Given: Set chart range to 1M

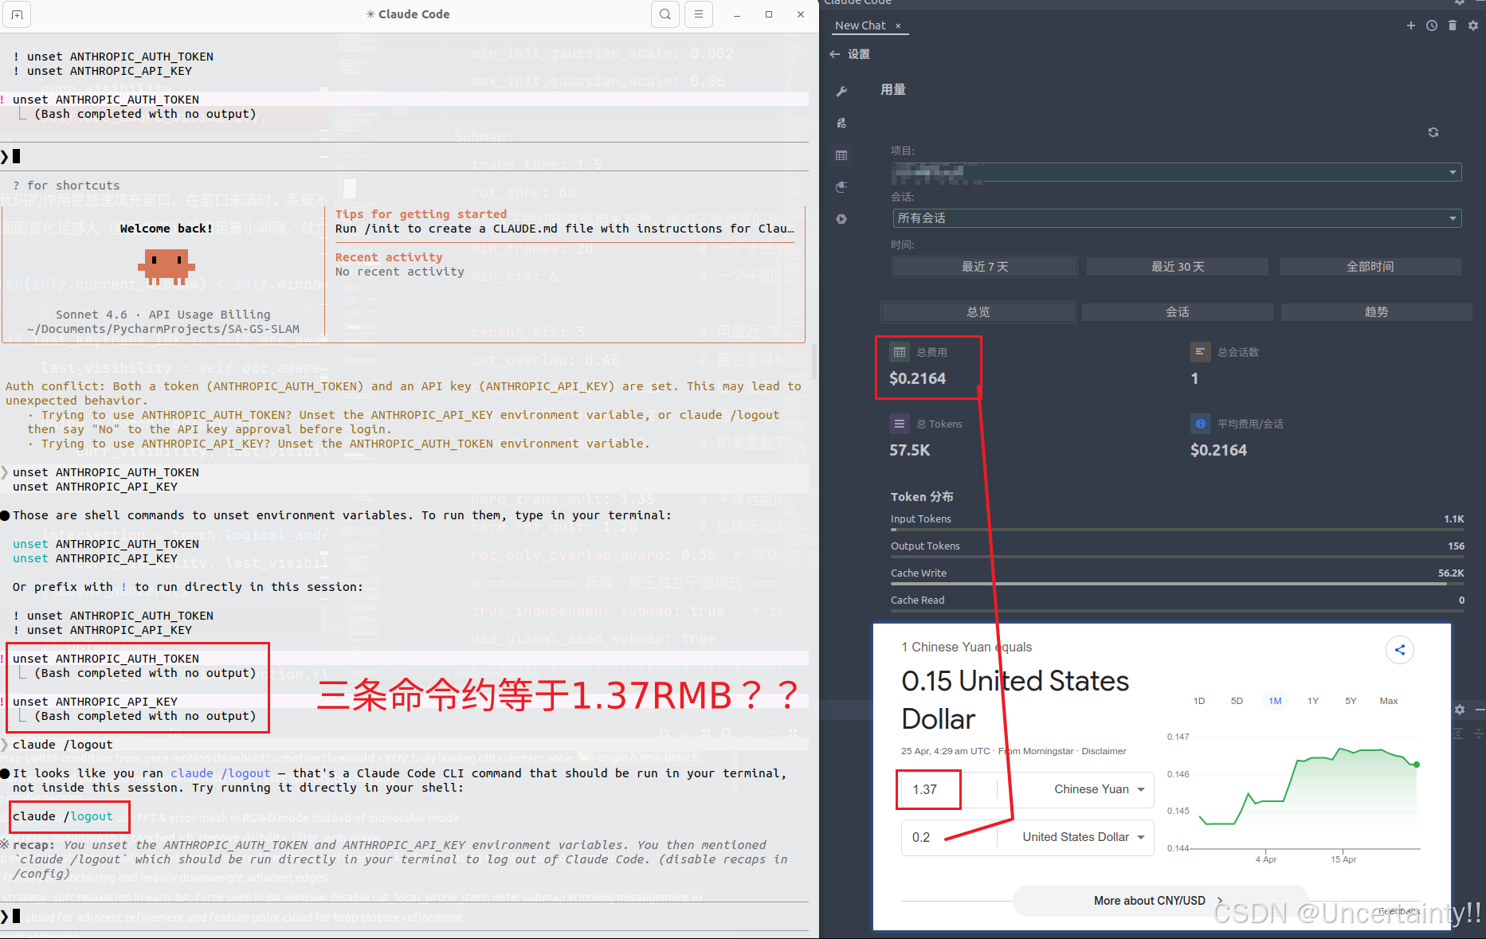Looking at the screenshot, I should [1275, 701].
